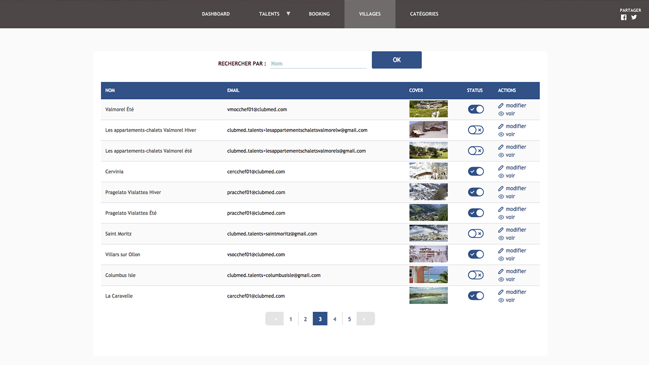This screenshot has width=649, height=365.
Task: Open the La Caravelle cover thumbnail
Action: coord(428,296)
